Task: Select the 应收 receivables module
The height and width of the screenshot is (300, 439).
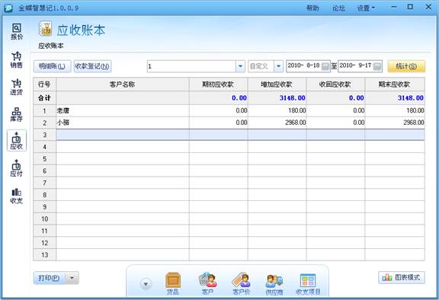Action: tap(17, 140)
